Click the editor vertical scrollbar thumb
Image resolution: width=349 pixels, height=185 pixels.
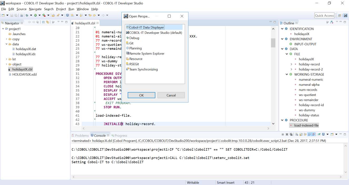tap(273, 43)
